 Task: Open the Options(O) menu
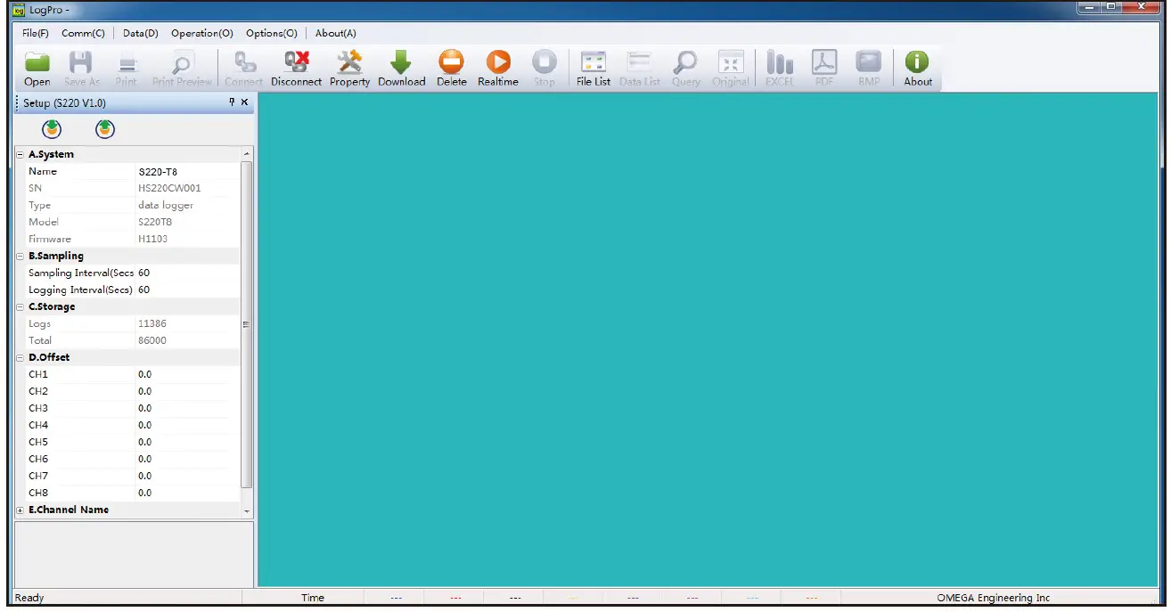point(272,33)
